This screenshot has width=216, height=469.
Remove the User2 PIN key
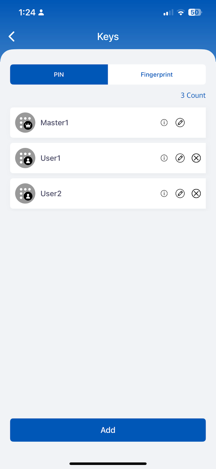(196, 193)
